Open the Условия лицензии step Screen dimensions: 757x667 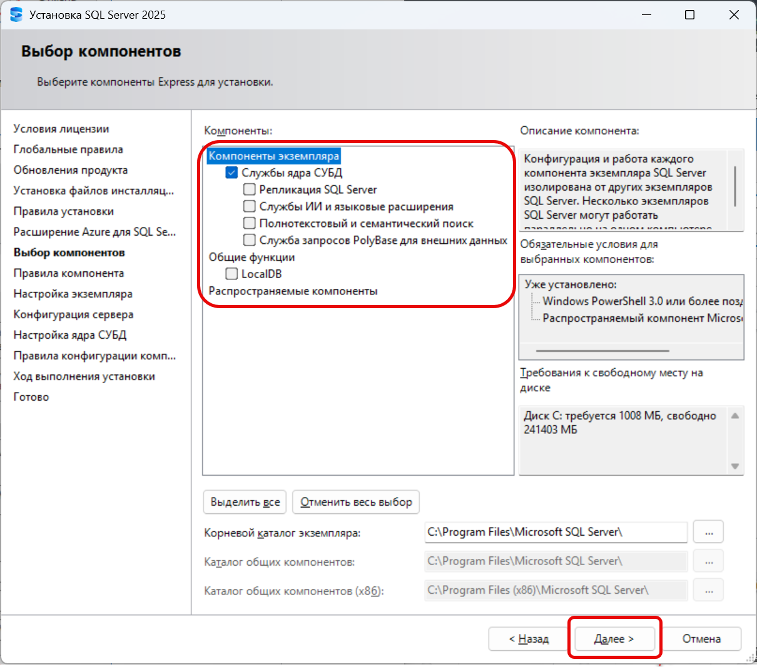[61, 129]
